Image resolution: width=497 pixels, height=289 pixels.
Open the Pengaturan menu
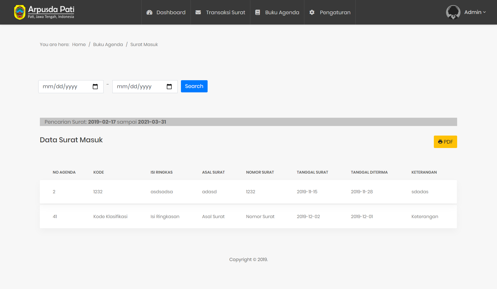pos(335,12)
